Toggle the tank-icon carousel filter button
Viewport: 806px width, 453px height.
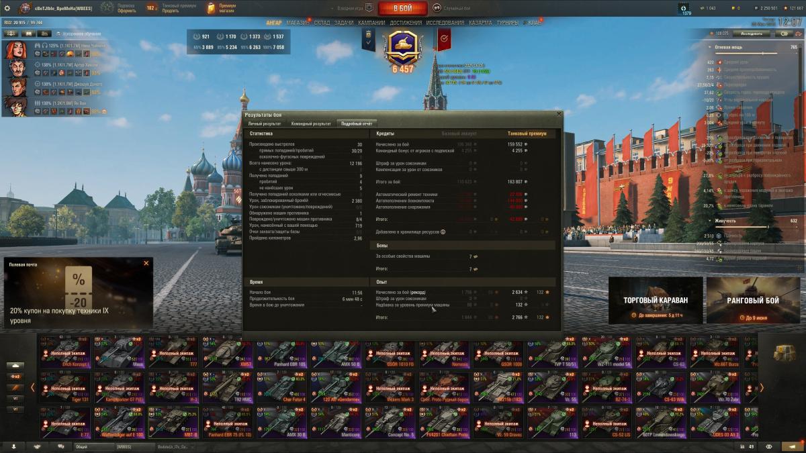15,366
